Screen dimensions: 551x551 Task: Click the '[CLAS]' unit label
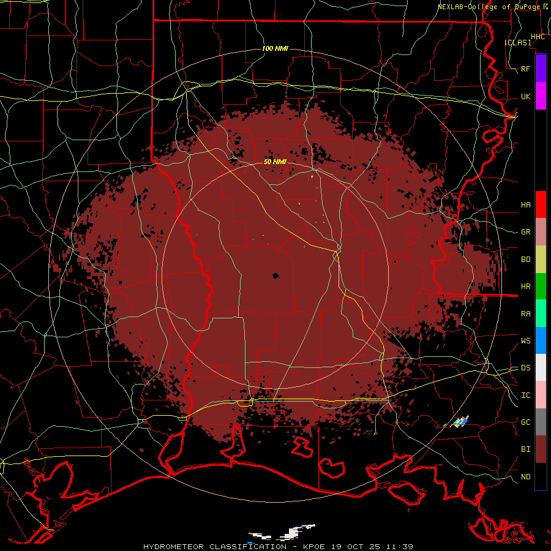(517, 42)
